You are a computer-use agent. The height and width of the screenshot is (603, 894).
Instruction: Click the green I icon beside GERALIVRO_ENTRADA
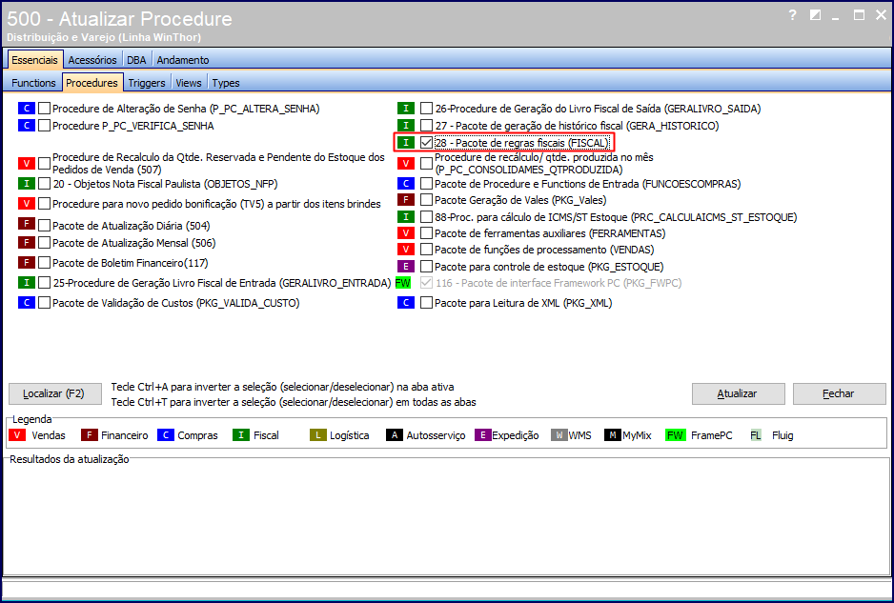(x=27, y=282)
